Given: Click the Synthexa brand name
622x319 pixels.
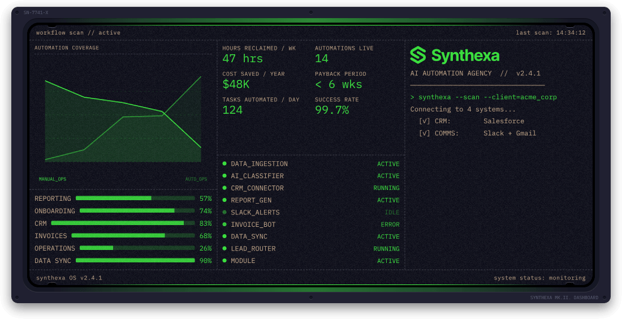Looking at the screenshot, I should [465, 55].
